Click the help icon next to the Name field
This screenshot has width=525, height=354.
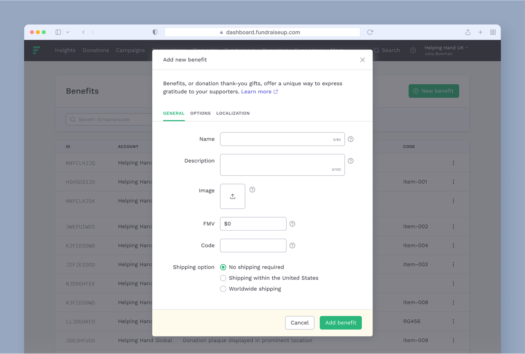[x=350, y=139]
